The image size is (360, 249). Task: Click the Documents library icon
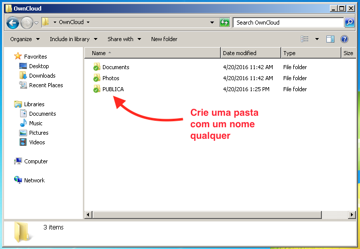click(x=23, y=113)
